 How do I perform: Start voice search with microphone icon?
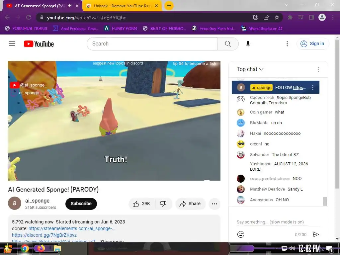tap(248, 44)
